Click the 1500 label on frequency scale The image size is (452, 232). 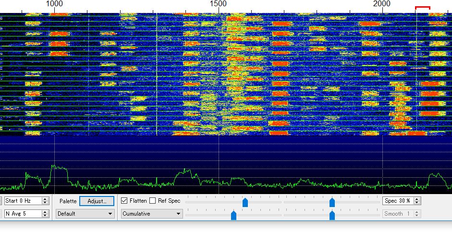pos(218,4)
